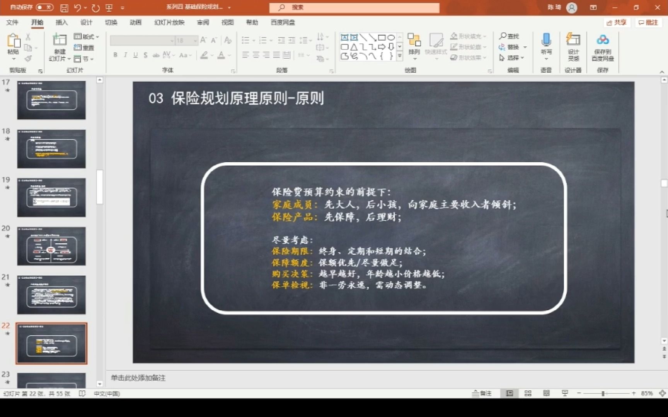Click the notes area 单击此处添加备注
Image resolution: width=668 pixels, height=417 pixels.
138,378
